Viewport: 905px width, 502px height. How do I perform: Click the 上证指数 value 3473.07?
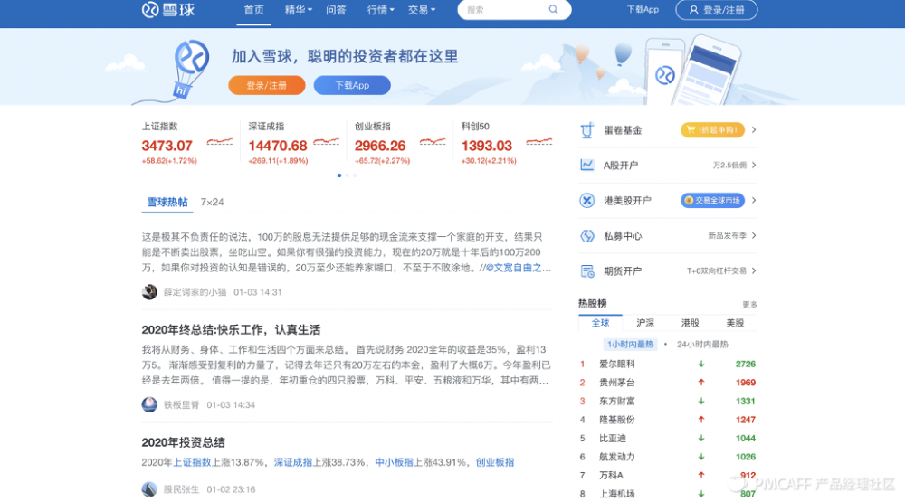click(167, 146)
